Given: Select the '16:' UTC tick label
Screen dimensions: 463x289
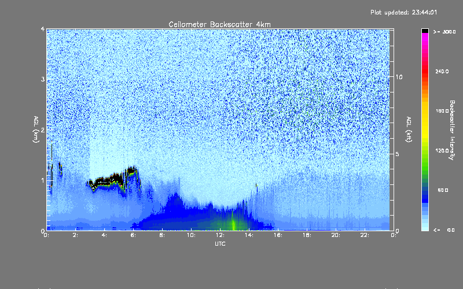Looking at the screenshot, I should click(x=278, y=235).
